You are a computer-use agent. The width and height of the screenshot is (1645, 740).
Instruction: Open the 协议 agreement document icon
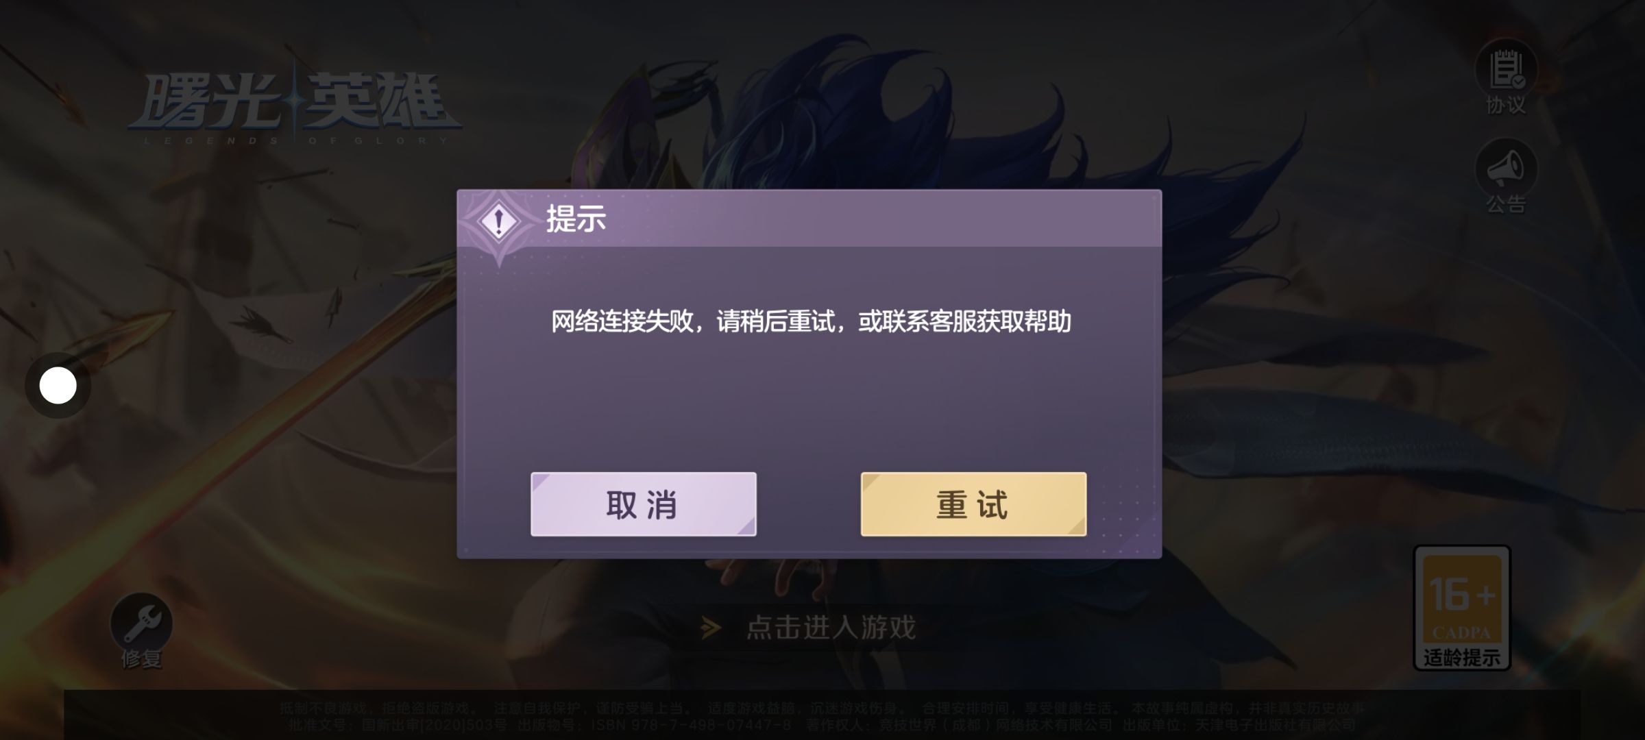(x=1506, y=69)
